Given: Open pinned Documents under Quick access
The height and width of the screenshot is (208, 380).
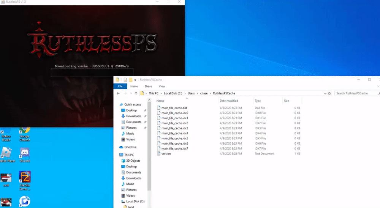Looking at the screenshot, I should point(133,122).
